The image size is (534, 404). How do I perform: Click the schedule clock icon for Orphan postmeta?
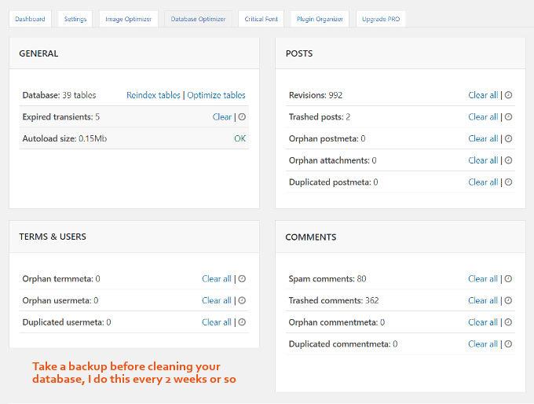pos(508,138)
